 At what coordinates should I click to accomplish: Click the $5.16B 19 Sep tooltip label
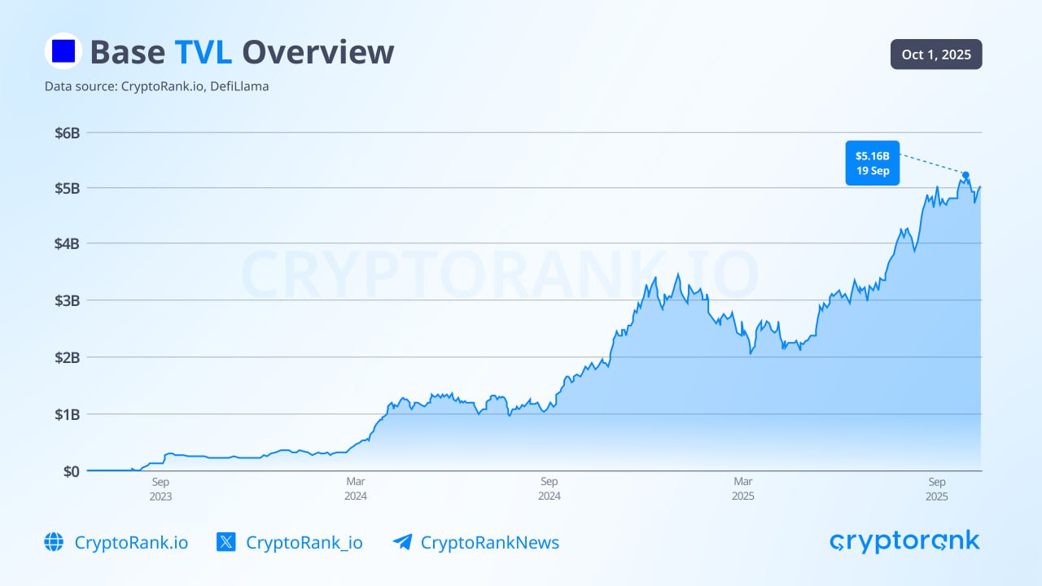pos(872,163)
